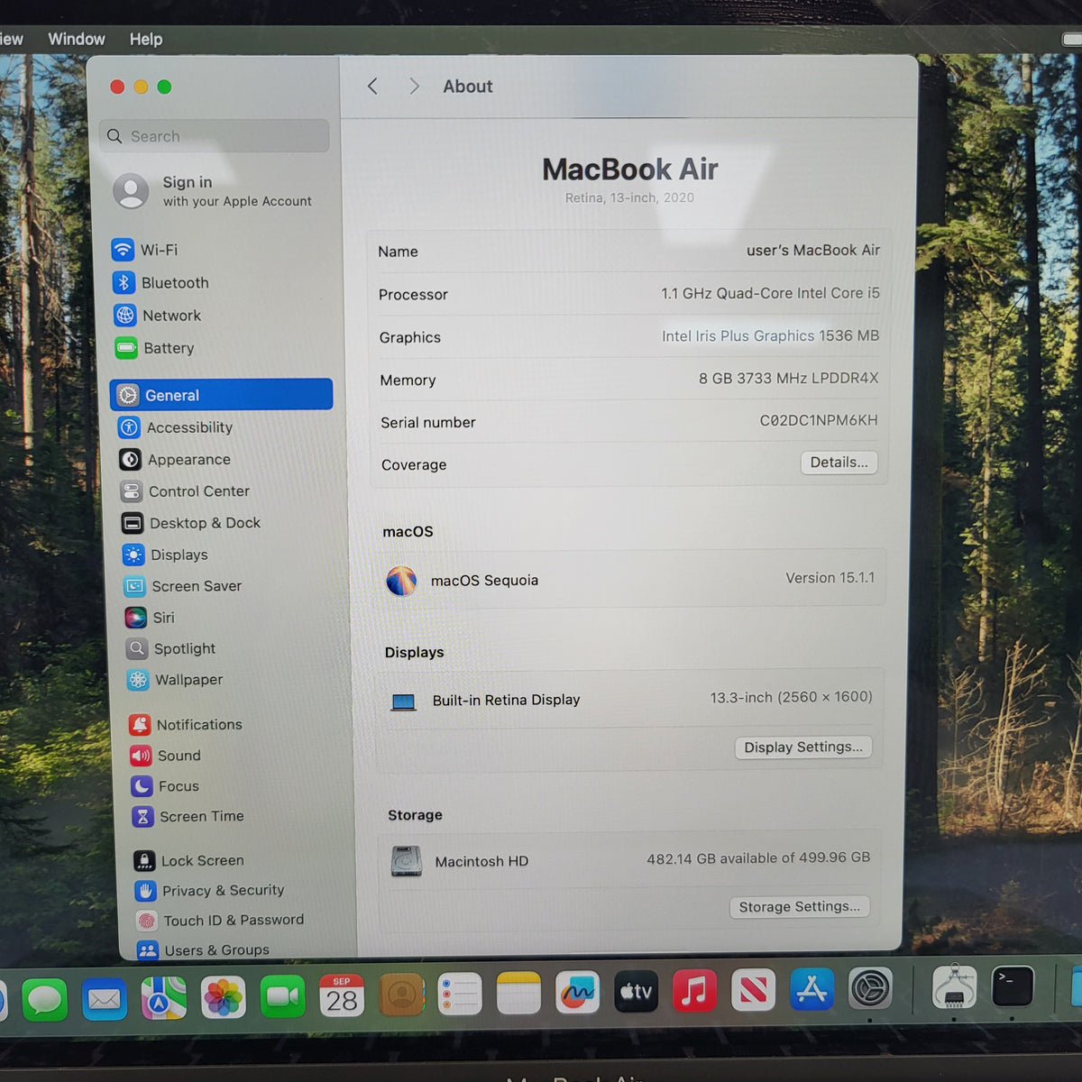
Task: Launch Apple TV from Dock
Action: [x=636, y=992]
